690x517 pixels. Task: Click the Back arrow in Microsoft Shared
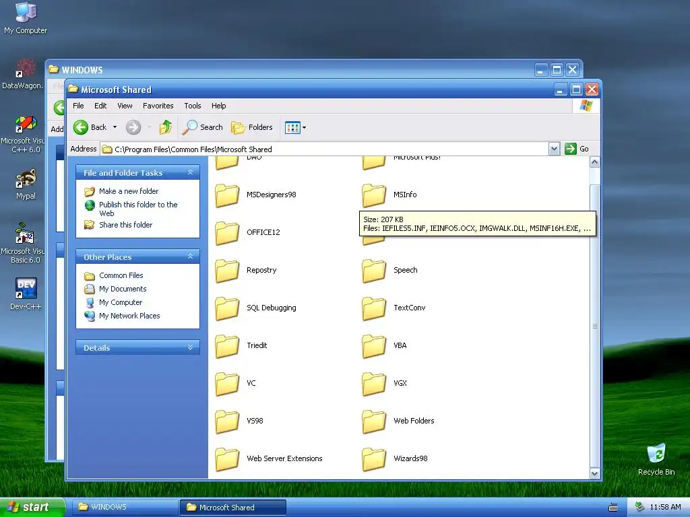pos(90,127)
